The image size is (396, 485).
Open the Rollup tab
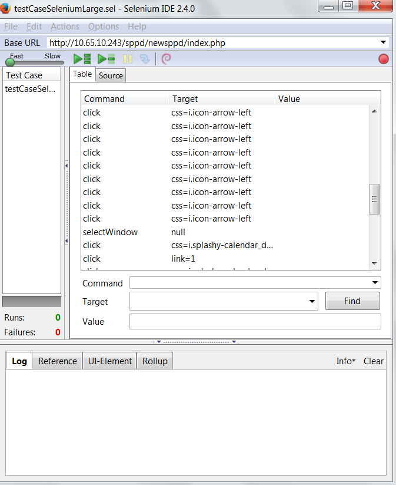[155, 361]
